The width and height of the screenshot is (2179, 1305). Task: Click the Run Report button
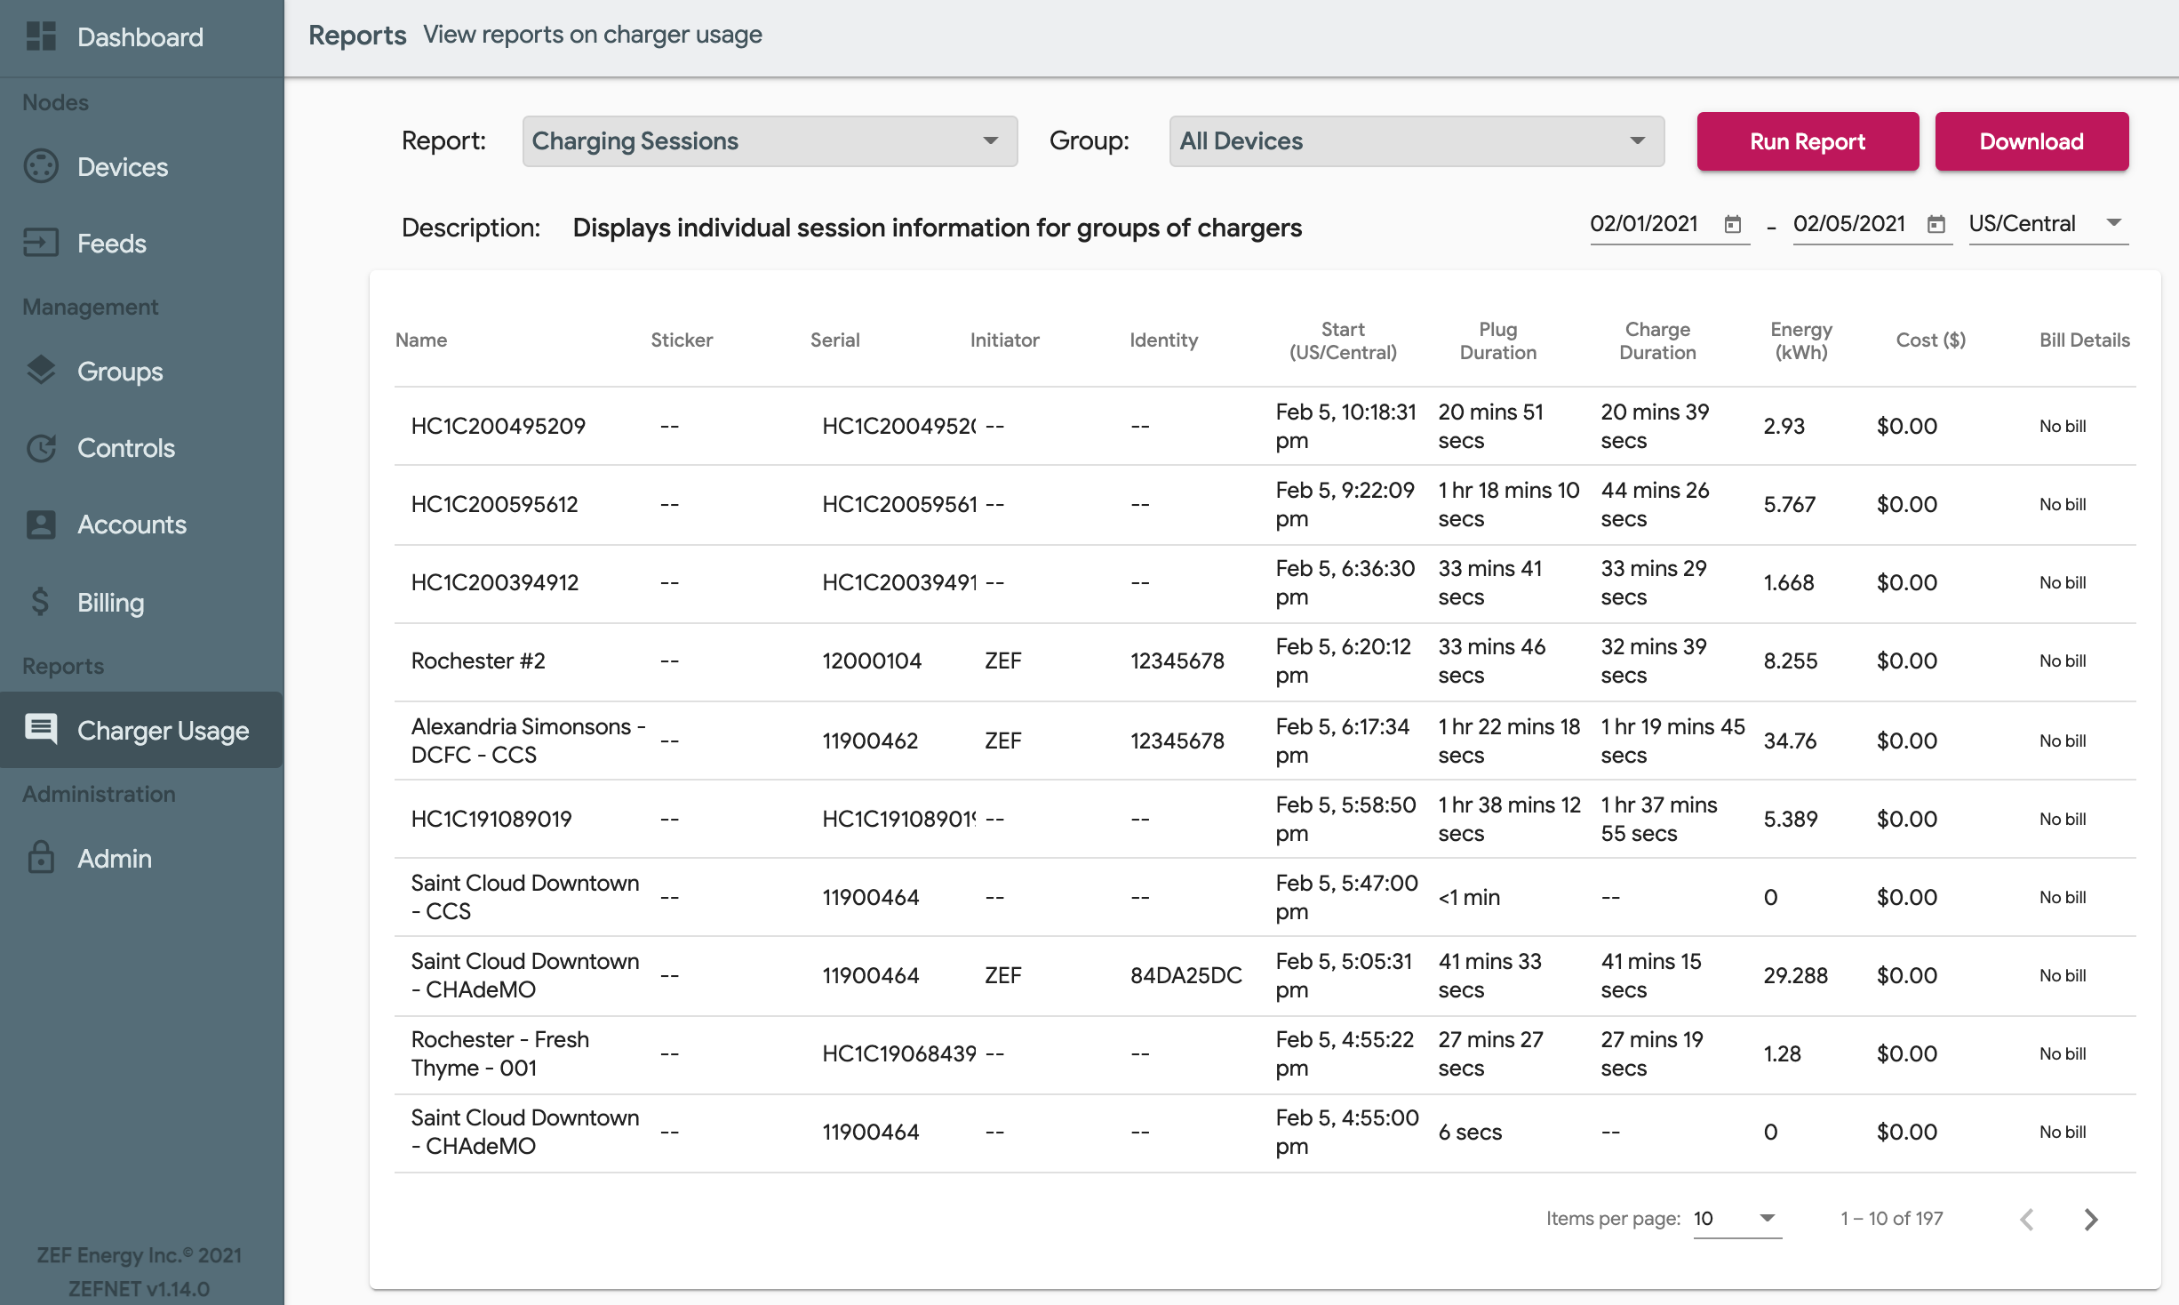(1808, 141)
